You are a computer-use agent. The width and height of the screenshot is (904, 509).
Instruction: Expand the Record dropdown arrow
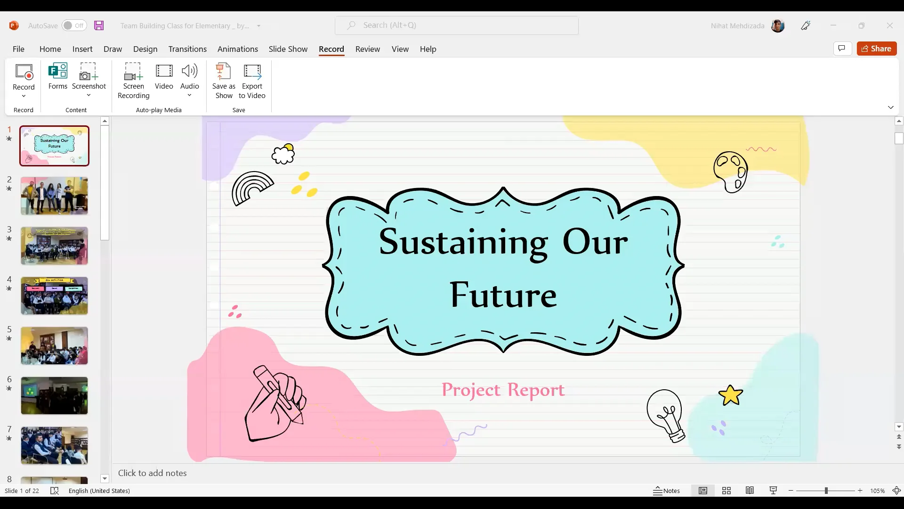(24, 96)
